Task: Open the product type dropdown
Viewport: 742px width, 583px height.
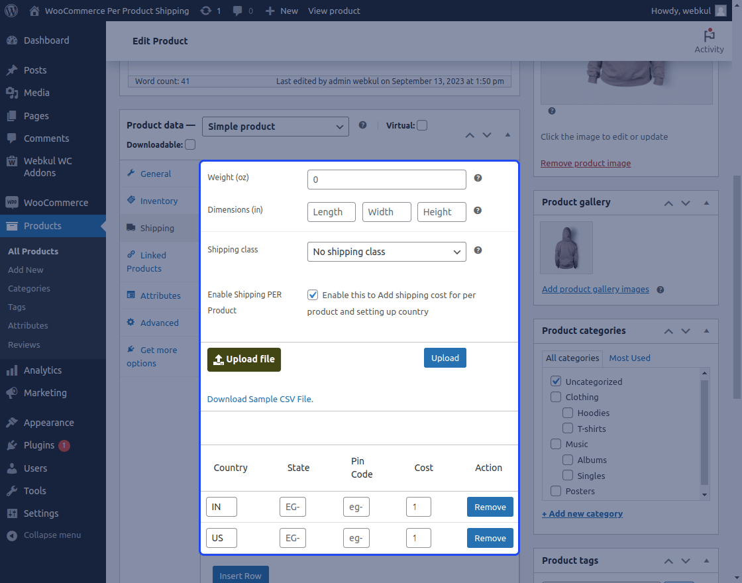Action: click(x=275, y=126)
